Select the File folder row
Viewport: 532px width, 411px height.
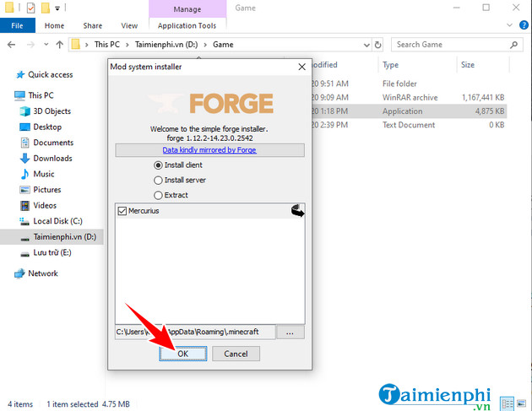pos(409,84)
